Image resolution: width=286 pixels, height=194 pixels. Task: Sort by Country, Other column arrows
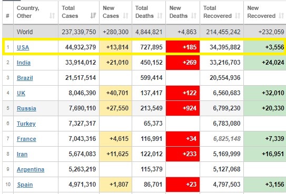coord(52,16)
